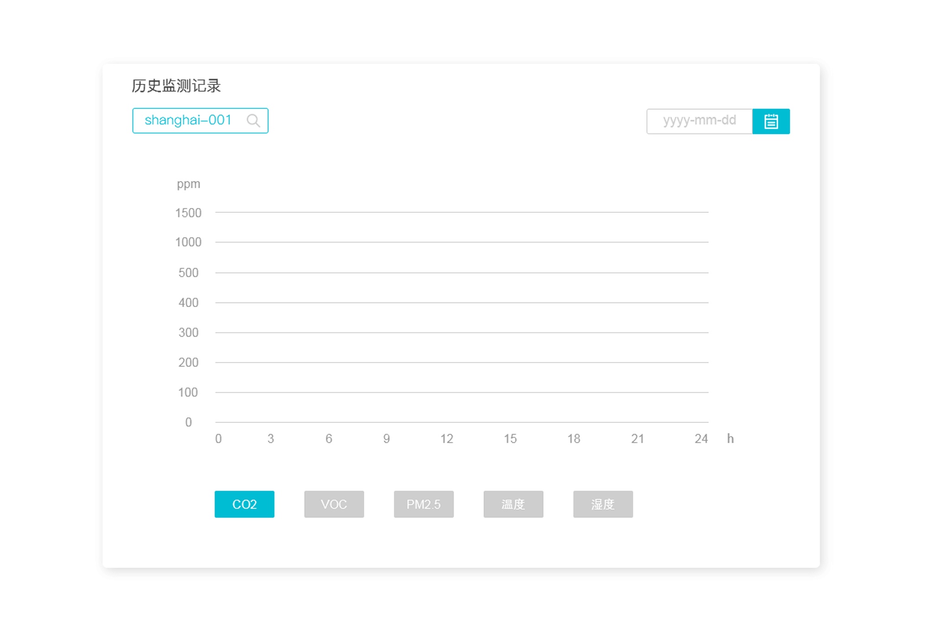
Task: Select the CO2 metric tab
Action: coord(244,504)
